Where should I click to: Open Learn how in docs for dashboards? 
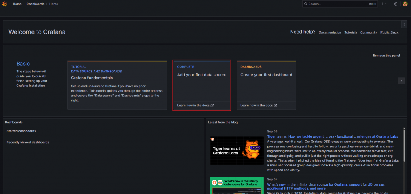pos(259,106)
